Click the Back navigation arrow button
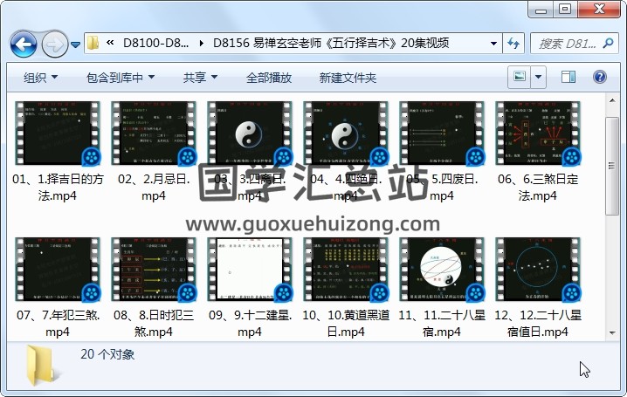627x397 pixels. click(24, 44)
